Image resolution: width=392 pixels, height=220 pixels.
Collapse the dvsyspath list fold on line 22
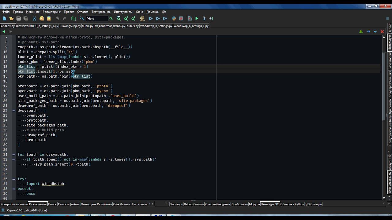(x=14, y=111)
